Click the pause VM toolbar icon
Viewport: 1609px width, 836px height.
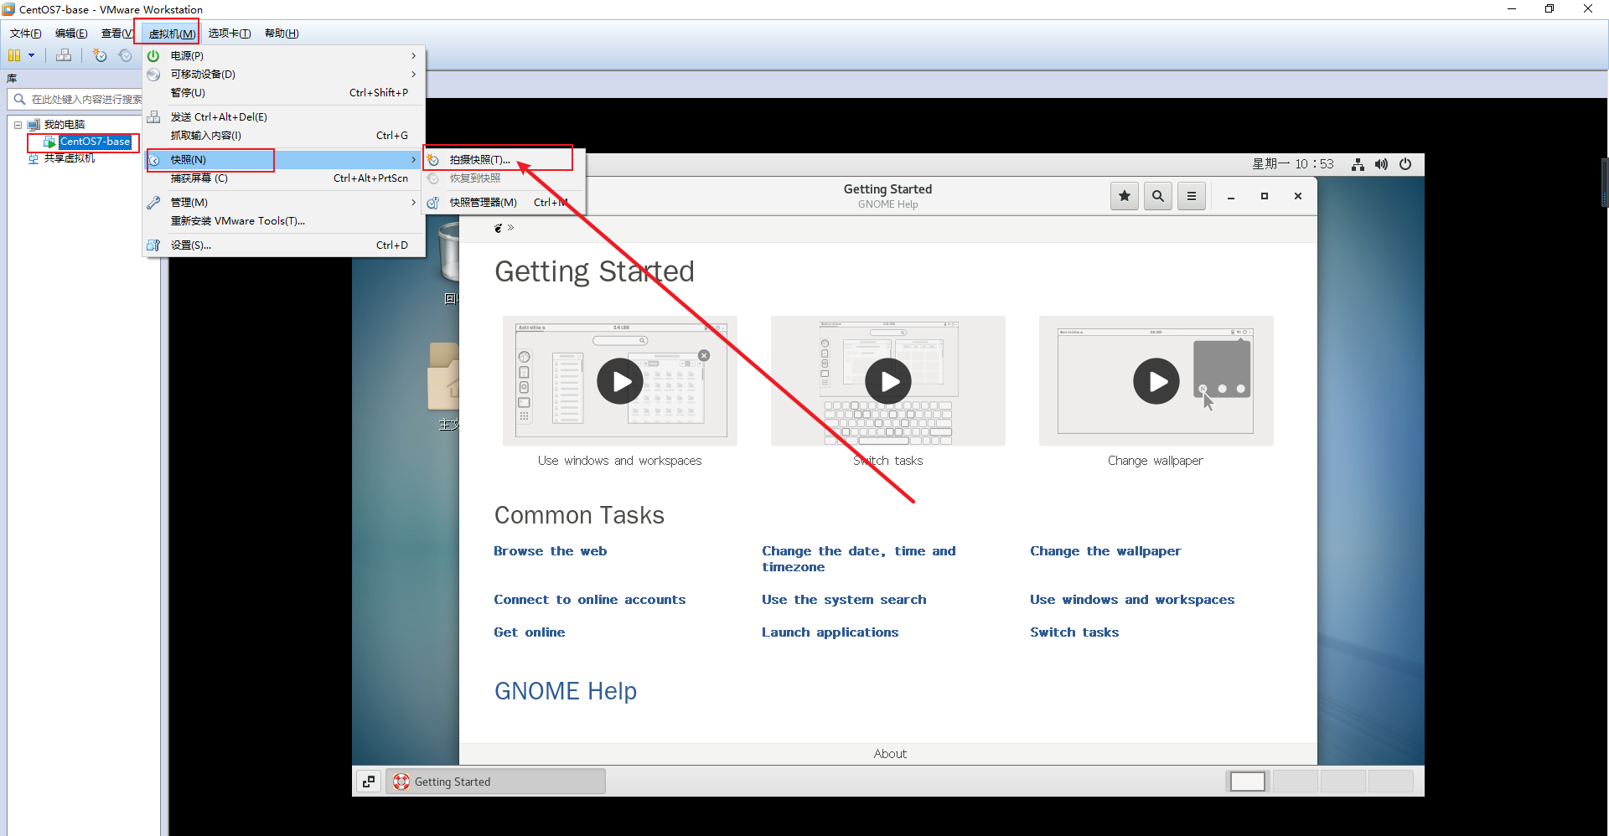coord(14,55)
